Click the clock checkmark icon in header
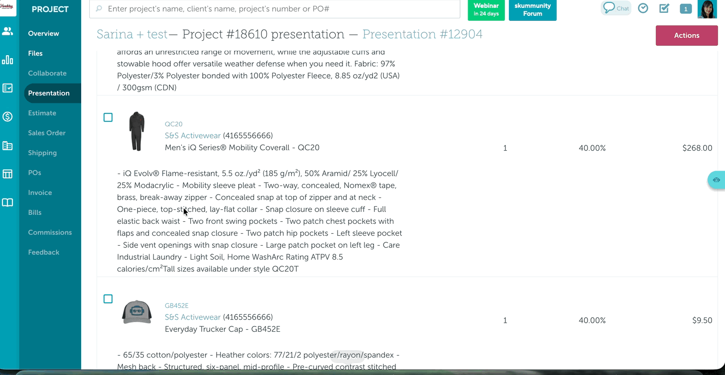725x375 pixels. (x=643, y=8)
